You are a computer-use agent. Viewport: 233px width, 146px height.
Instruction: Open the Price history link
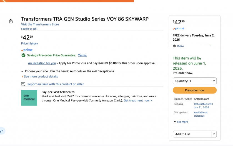[29, 43]
